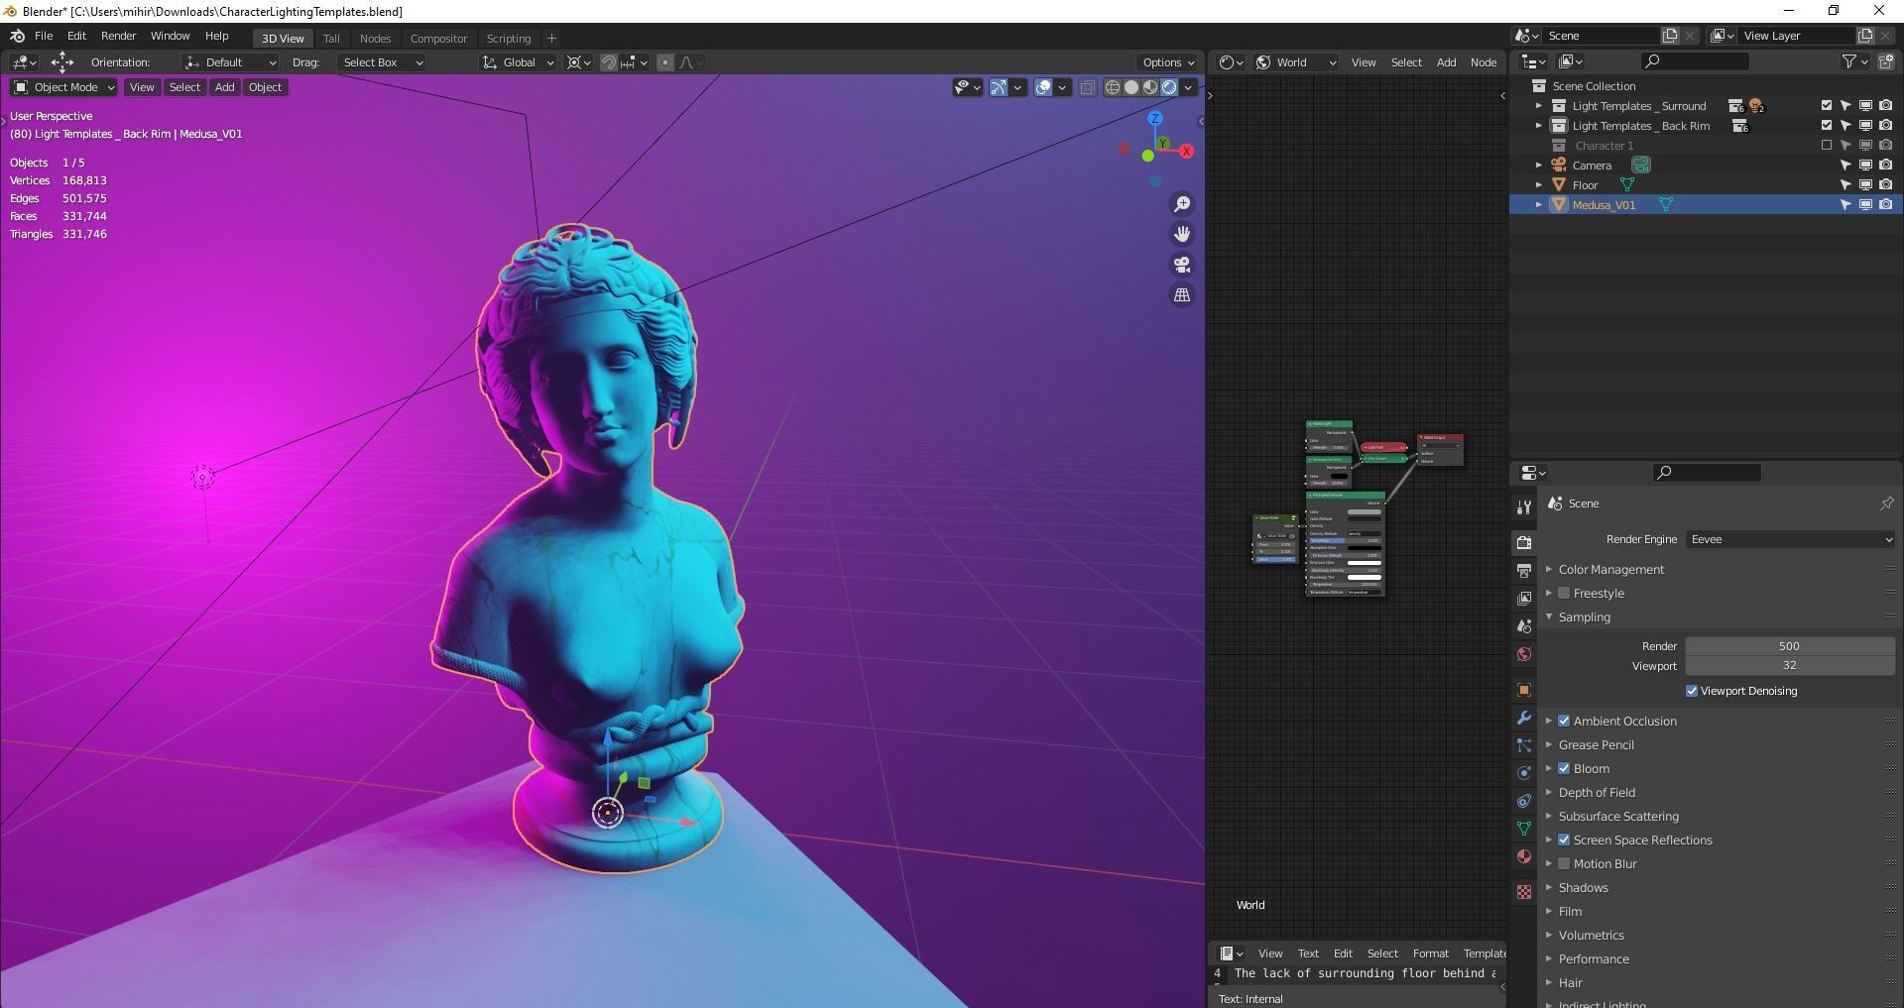Viewport: 1904px width, 1008px height.
Task: Open the Object Constraints properties tab
Action: [1524, 801]
